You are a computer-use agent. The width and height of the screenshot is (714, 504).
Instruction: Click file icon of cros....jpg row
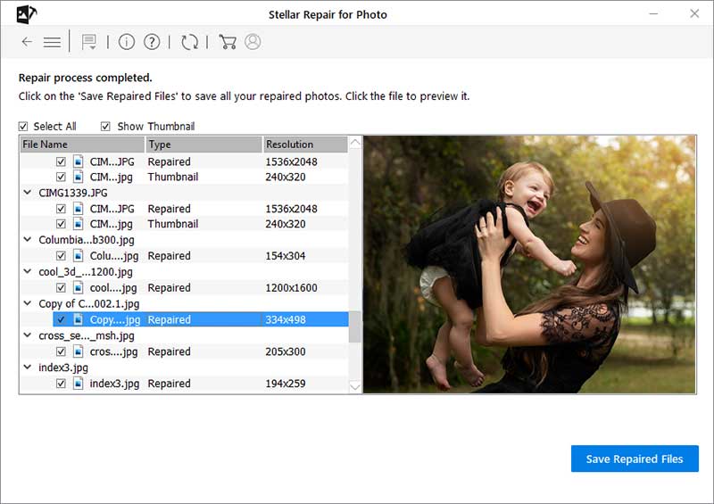[x=79, y=351]
